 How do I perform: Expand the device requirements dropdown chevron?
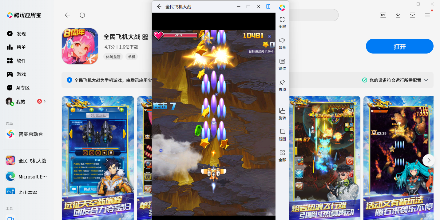(x=426, y=80)
